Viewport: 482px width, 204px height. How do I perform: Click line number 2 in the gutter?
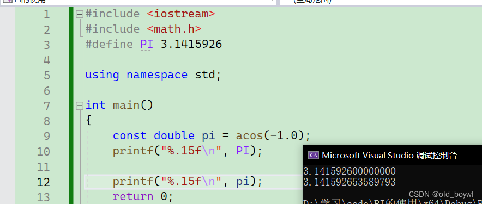pos(46,29)
